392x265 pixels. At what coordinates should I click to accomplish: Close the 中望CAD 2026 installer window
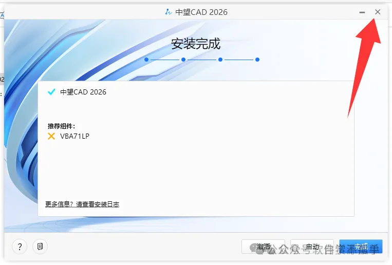pos(378,12)
